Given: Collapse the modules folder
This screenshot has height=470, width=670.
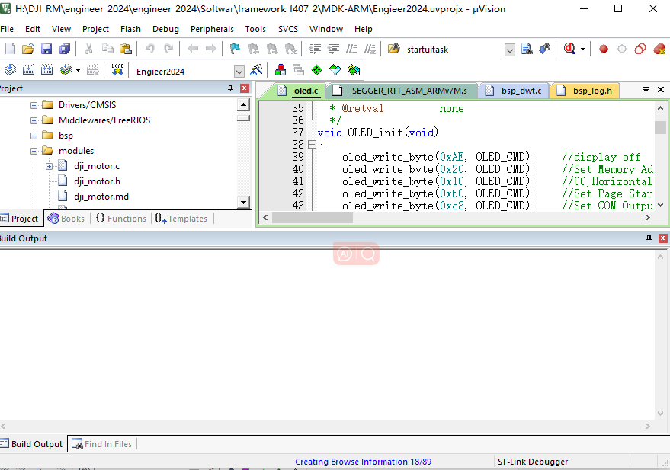Looking at the screenshot, I should tap(33, 150).
